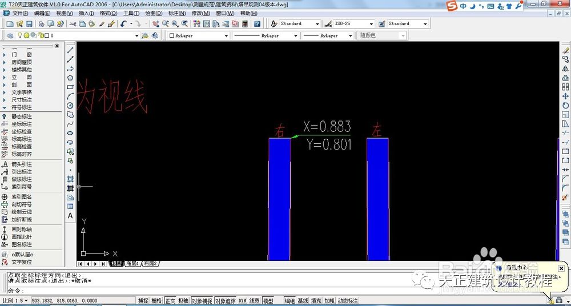Click the calculator icon in toolbar

click(x=245, y=23)
